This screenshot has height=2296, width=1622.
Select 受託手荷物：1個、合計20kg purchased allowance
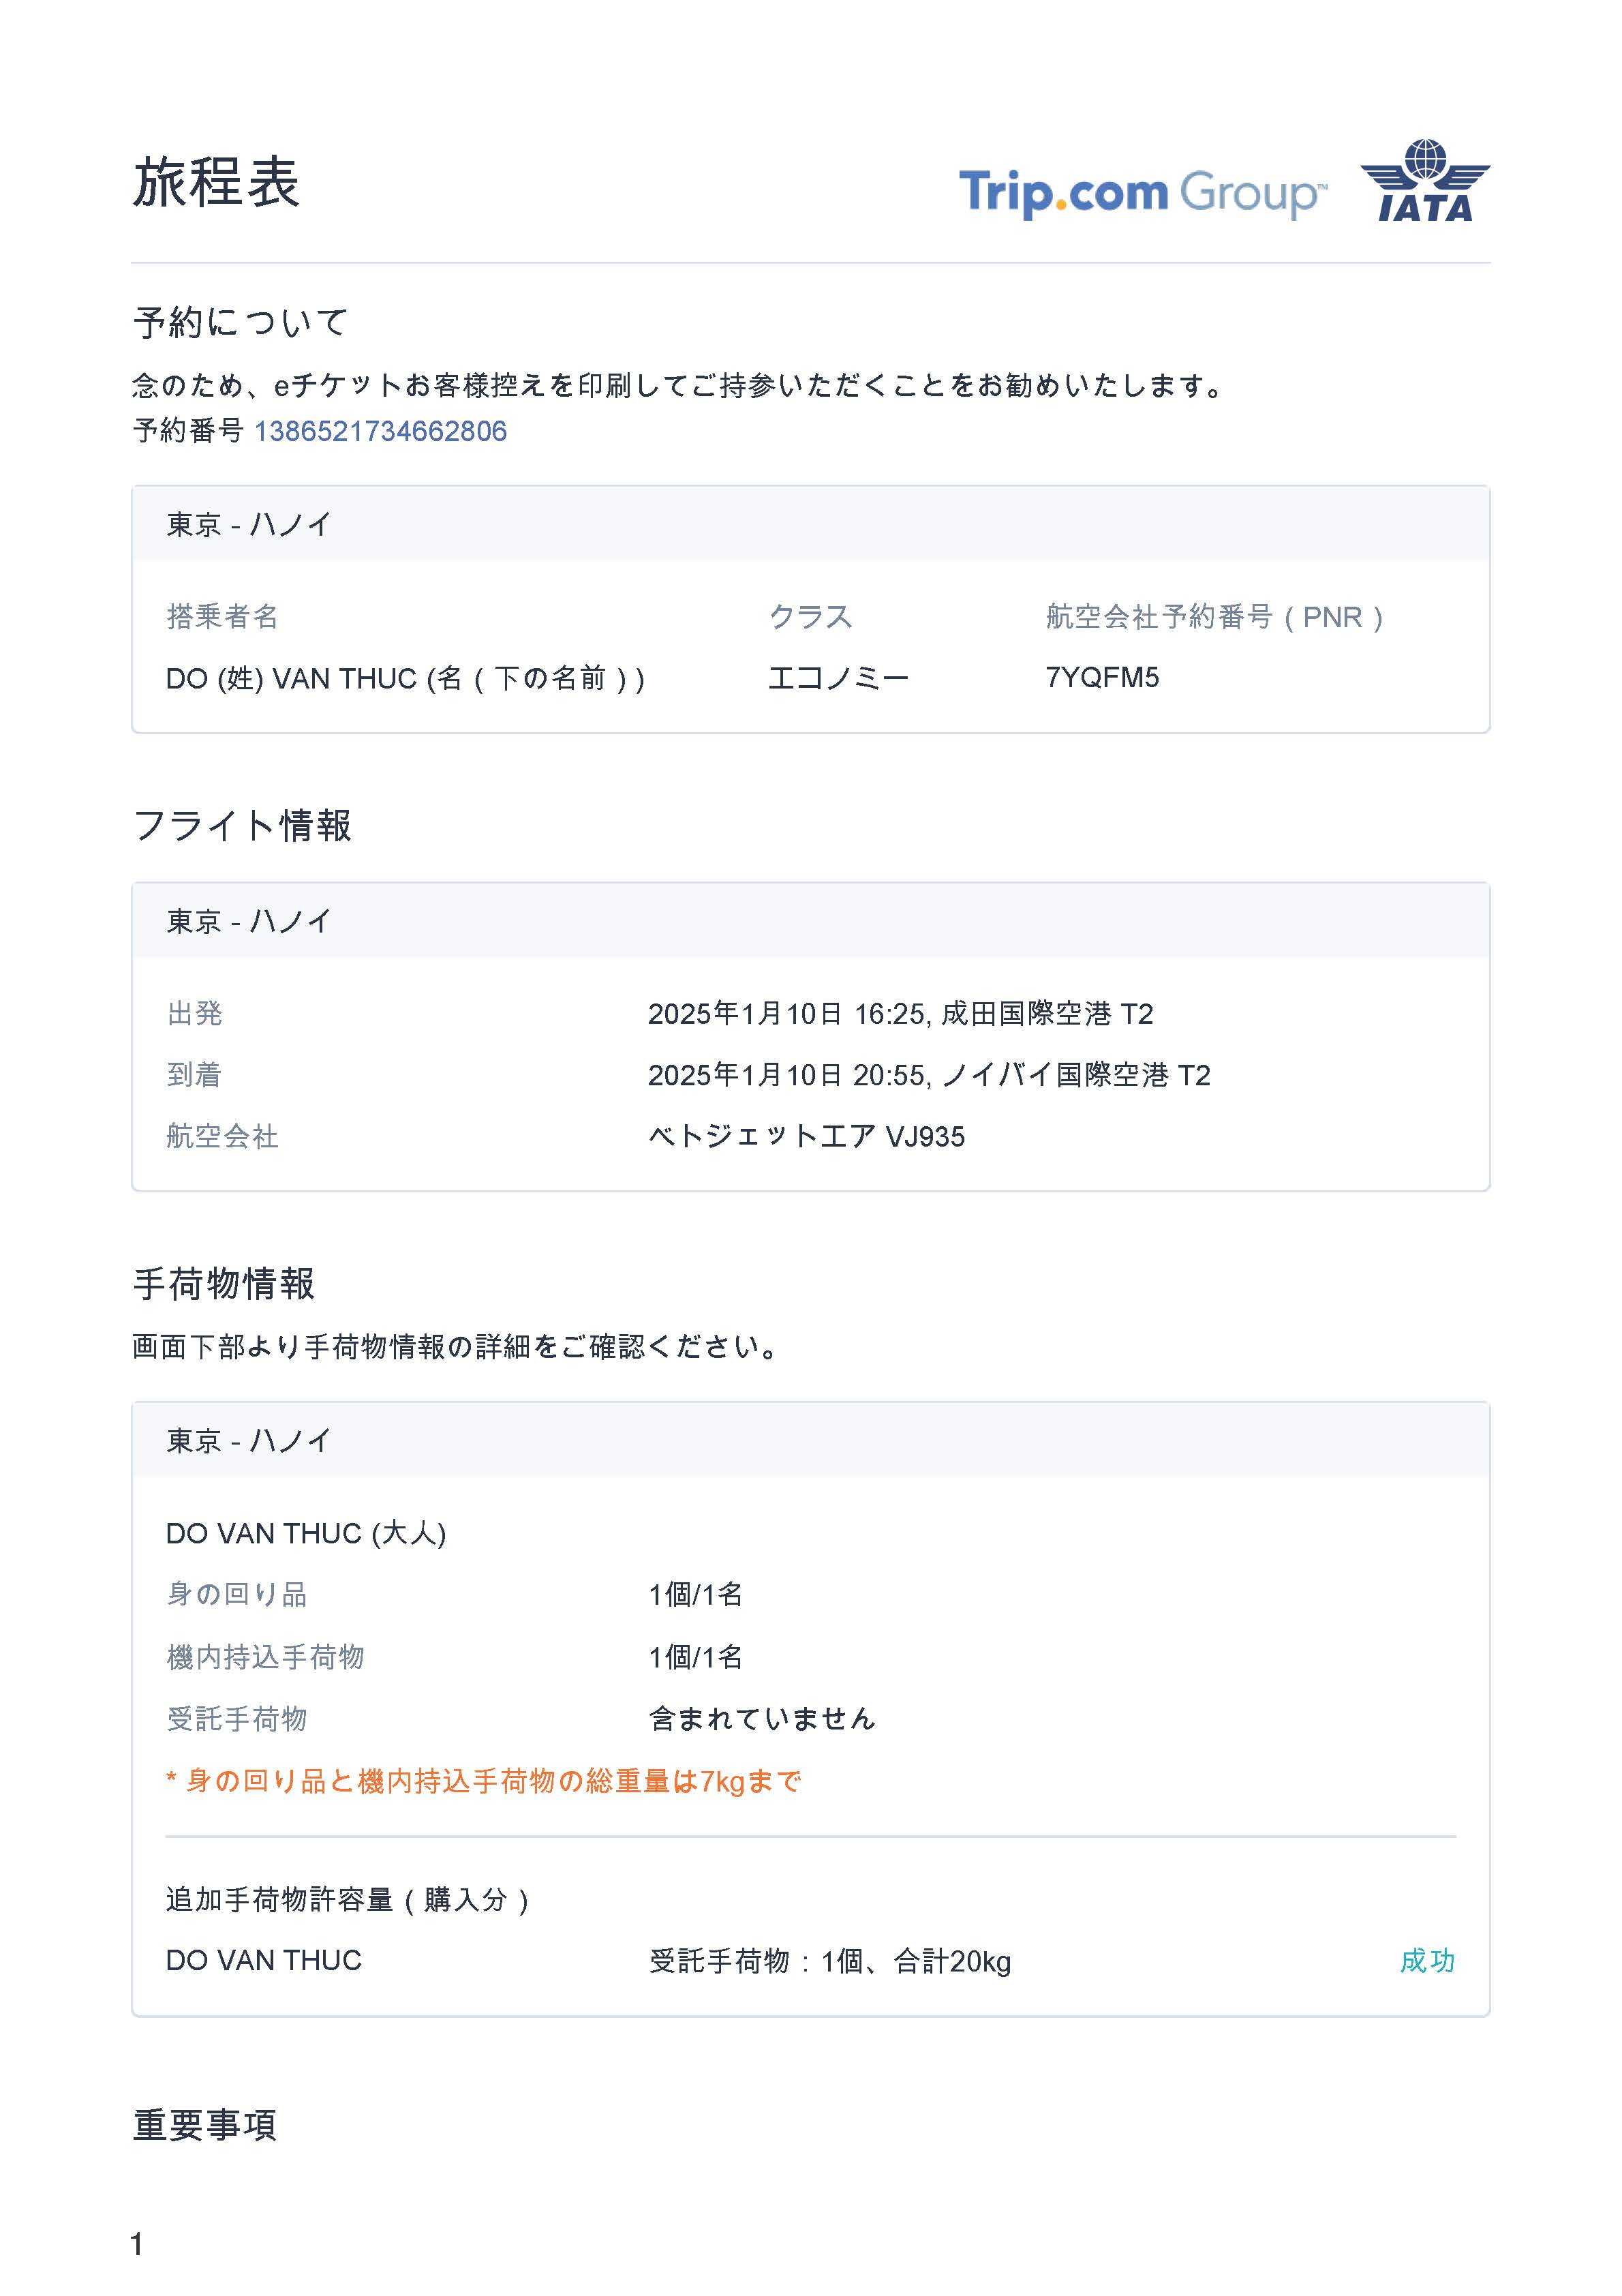click(830, 1961)
